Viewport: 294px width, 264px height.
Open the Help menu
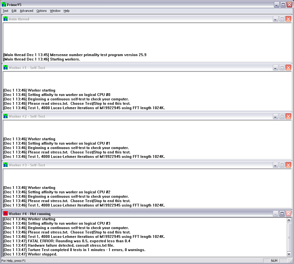pyautogui.click(x=66, y=11)
